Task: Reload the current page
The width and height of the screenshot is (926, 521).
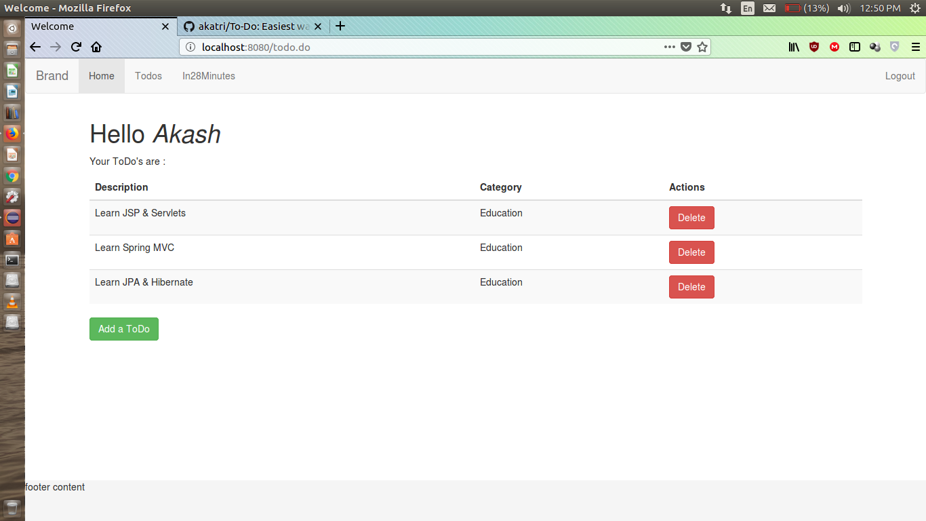Action: [x=76, y=47]
